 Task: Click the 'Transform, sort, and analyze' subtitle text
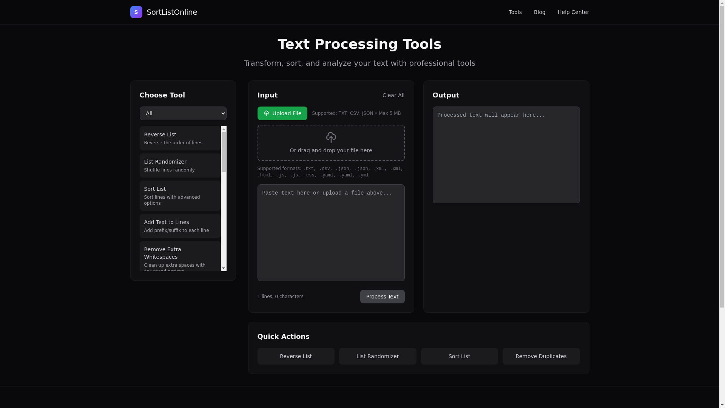[x=359, y=63]
